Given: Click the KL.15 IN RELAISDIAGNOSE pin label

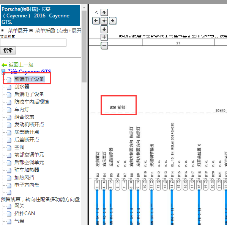Looking at the screenshot, I should pos(172,145).
